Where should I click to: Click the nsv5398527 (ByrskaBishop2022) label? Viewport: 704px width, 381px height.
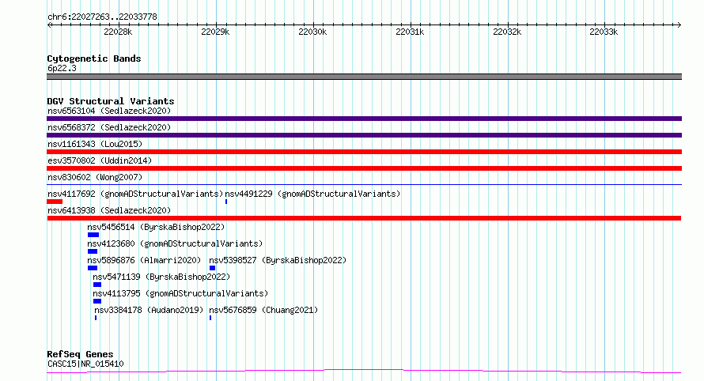(x=278, y=260)
